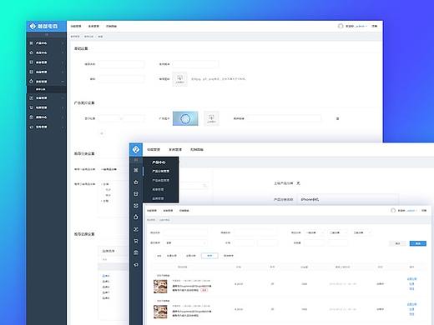Click the logo in the back window header
This screenshot has height=325, width=434.
[x=43, y=27]
